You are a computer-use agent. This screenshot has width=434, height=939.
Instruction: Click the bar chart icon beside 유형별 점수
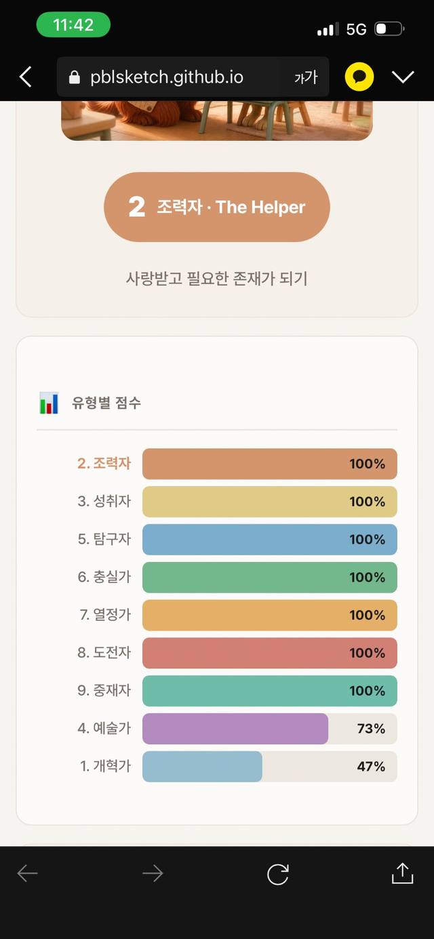pyautogui.click(x=49, y=403)
